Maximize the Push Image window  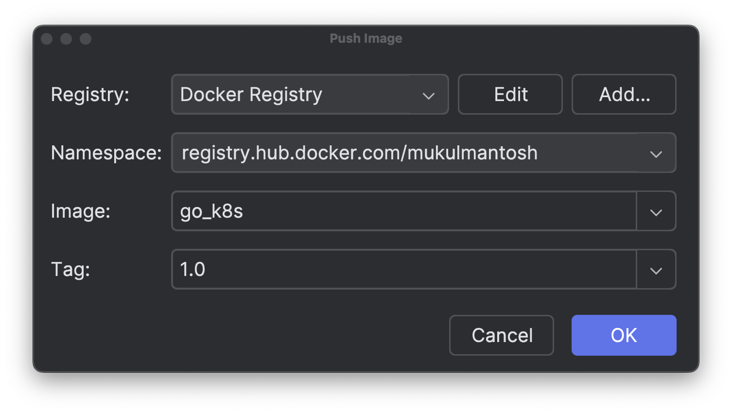[x=86, y=39]
